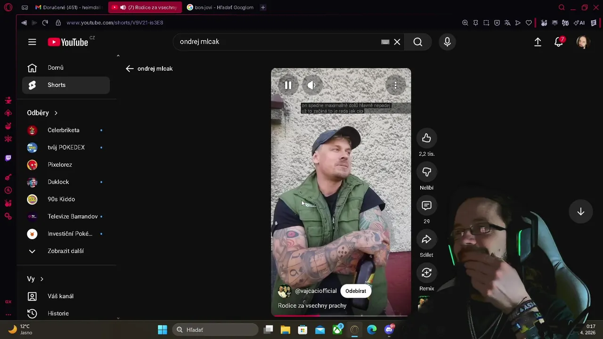Image resolution: width=603 pixels, height=339 pixels.
Task: Select the Rodice za vsechny YouTube tab
Action: click(x=145, y=8)
